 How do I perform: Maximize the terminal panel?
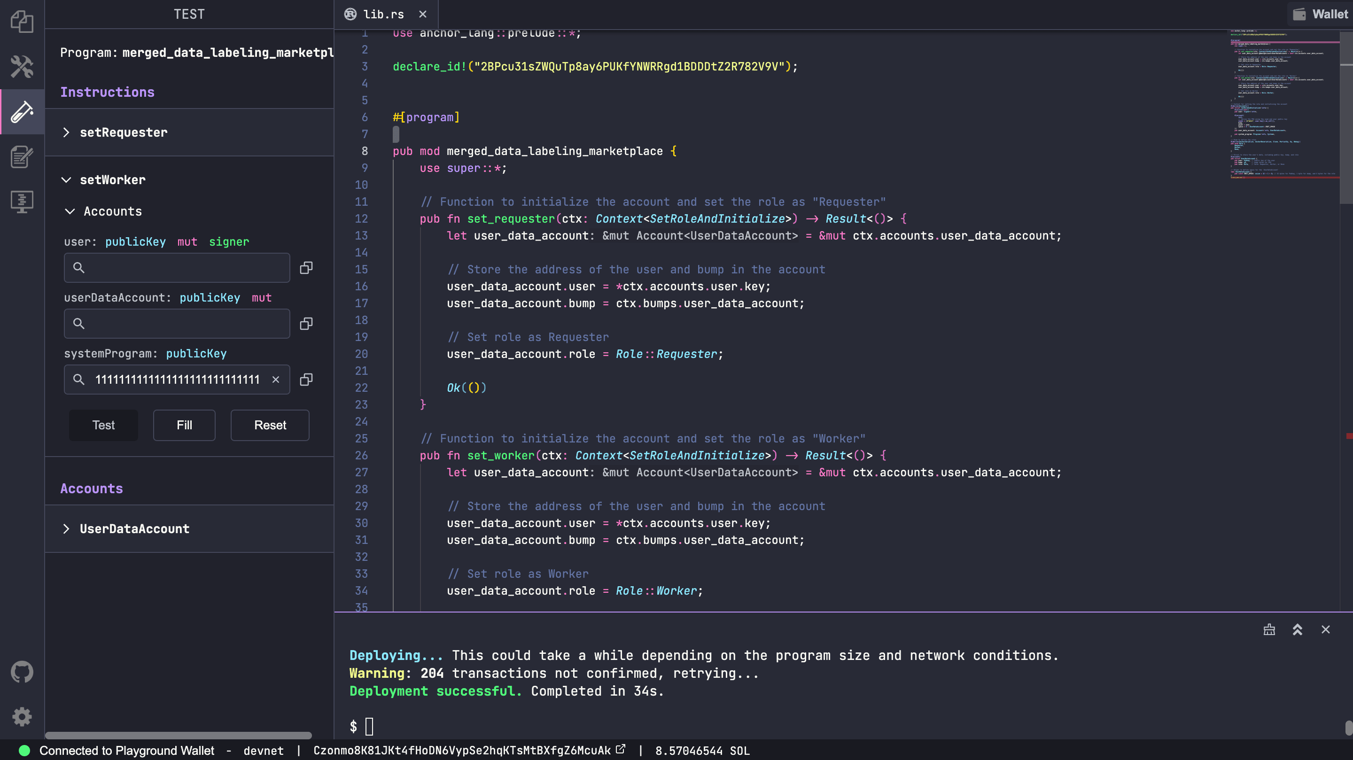pyautogui.click(x=1297, y=629)
